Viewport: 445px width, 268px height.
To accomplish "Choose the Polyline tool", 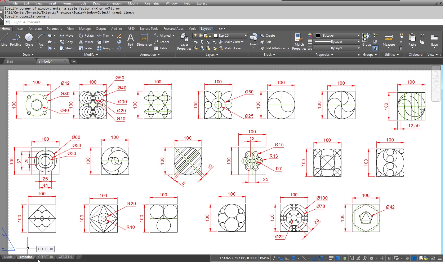I will point(16,40).
